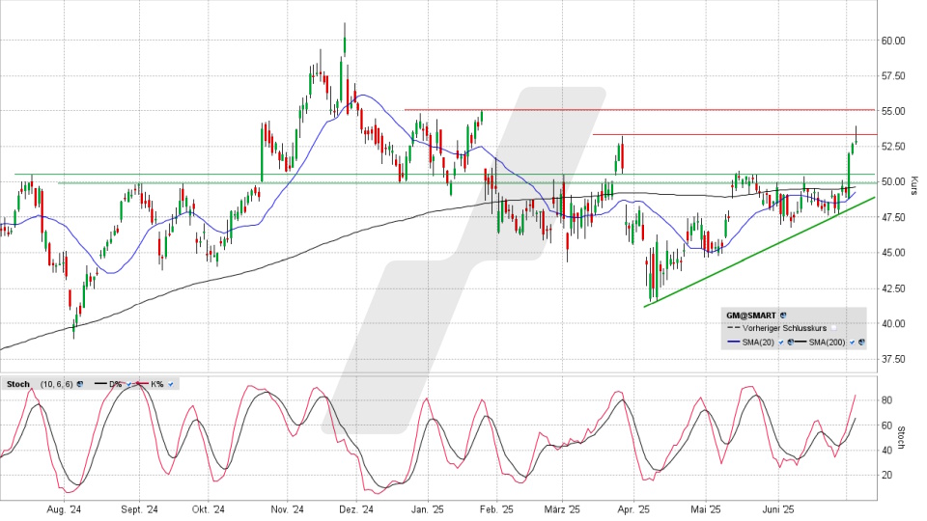
Task: Click the 47.50 price axis label
Action: pyautogui.click(x=892, y=217)
